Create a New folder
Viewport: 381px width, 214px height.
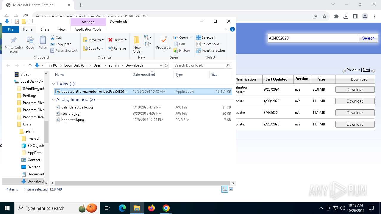click(137, 44)
